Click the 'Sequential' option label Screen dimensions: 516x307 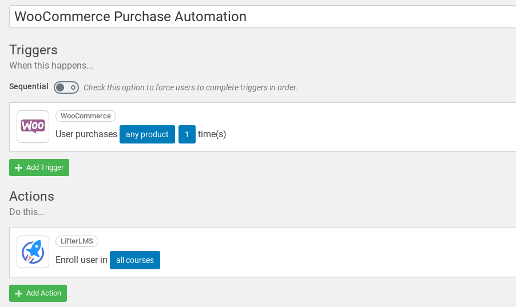pyautogui.click(x=29, y=86)
